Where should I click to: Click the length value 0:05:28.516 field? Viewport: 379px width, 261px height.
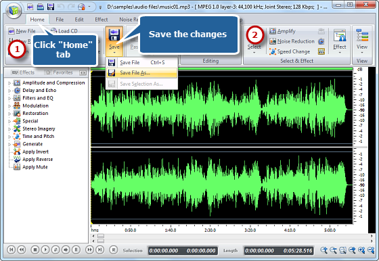pos(298,251)
